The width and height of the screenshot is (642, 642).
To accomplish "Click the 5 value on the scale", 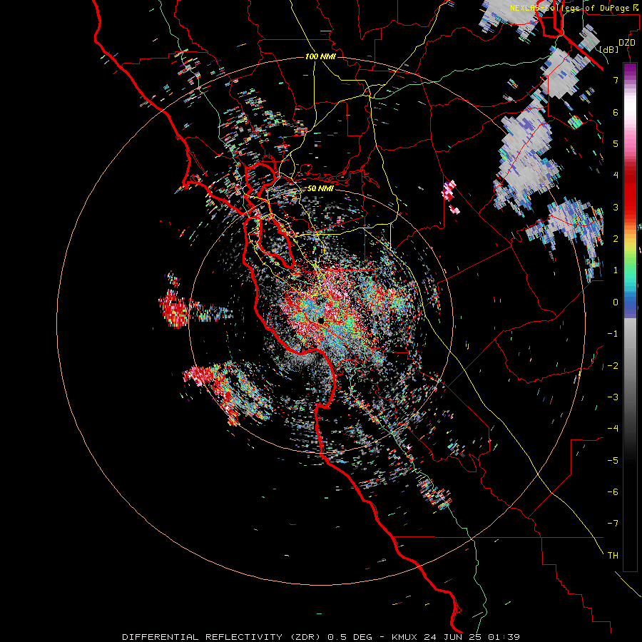I will point(616,143).
